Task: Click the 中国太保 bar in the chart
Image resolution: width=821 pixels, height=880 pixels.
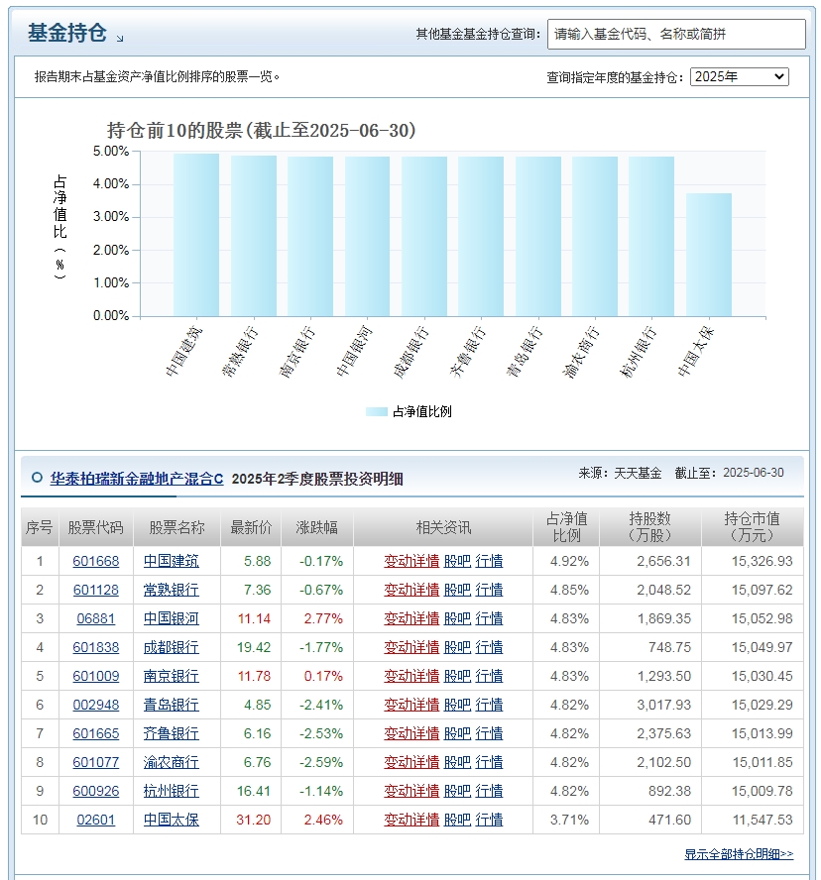Action: pyautogui.click(x=709, y=255)
